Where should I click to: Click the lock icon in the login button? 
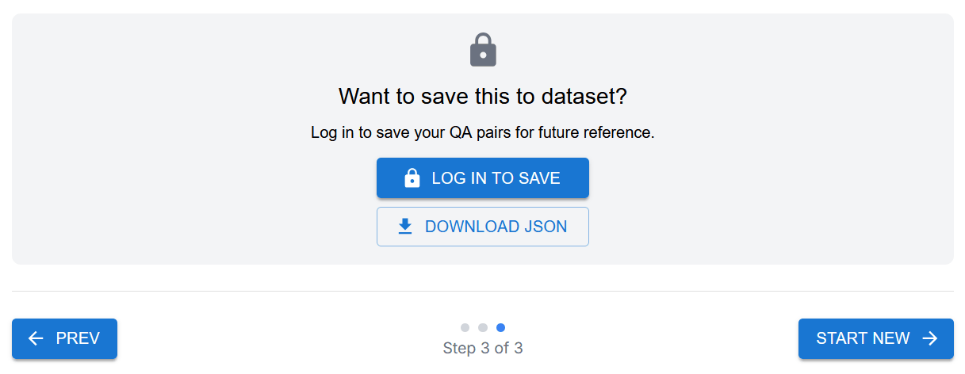pyautogui.click(x=412, y=178)
